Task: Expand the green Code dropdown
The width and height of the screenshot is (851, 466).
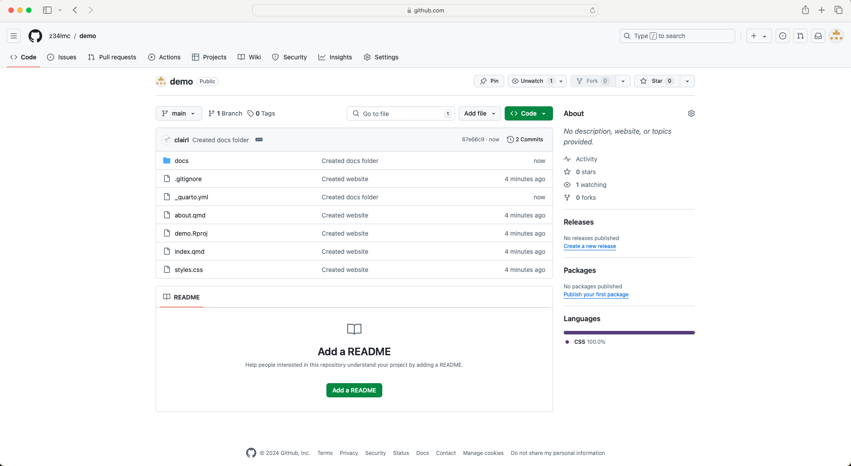Action: click(528, 113)
